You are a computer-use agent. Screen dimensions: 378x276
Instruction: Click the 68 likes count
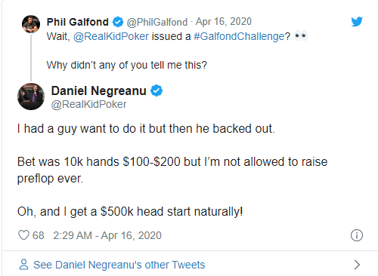click(x=39, y=235)
